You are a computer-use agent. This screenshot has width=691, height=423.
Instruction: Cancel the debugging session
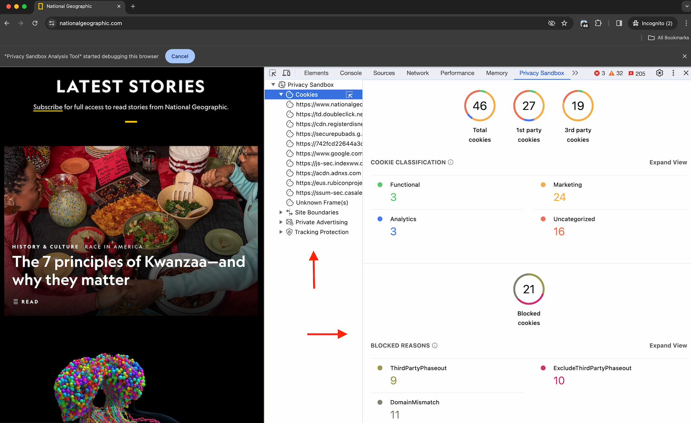(x=180, y=56)
